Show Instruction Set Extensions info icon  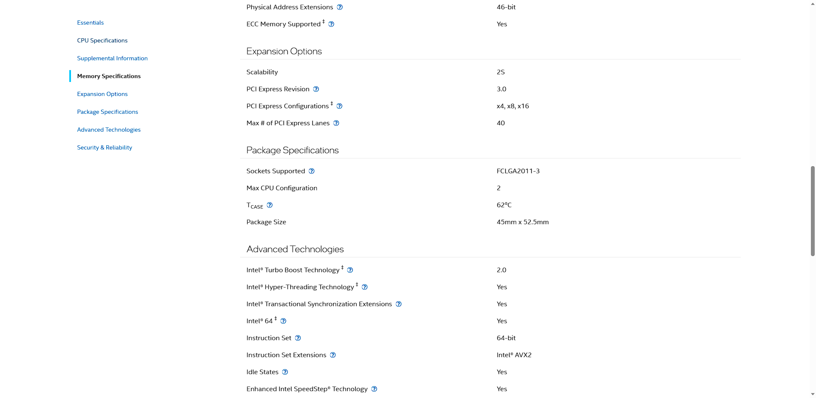[333, 355]
